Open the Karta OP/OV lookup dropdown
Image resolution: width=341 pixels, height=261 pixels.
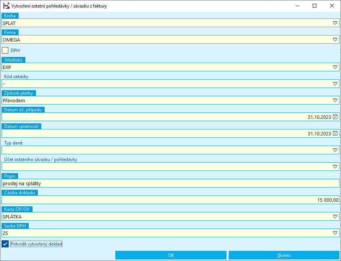tap(335, 216)
